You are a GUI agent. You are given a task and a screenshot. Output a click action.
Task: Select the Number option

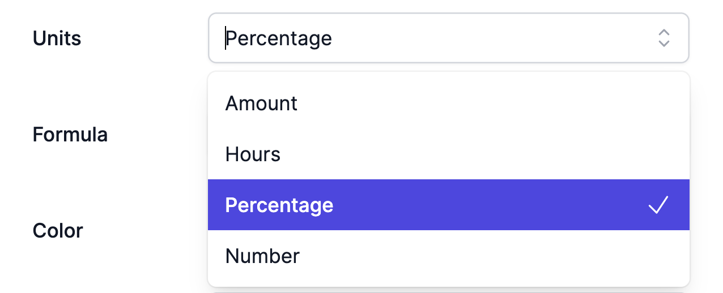pyautogui.click(x=449, y=256)
